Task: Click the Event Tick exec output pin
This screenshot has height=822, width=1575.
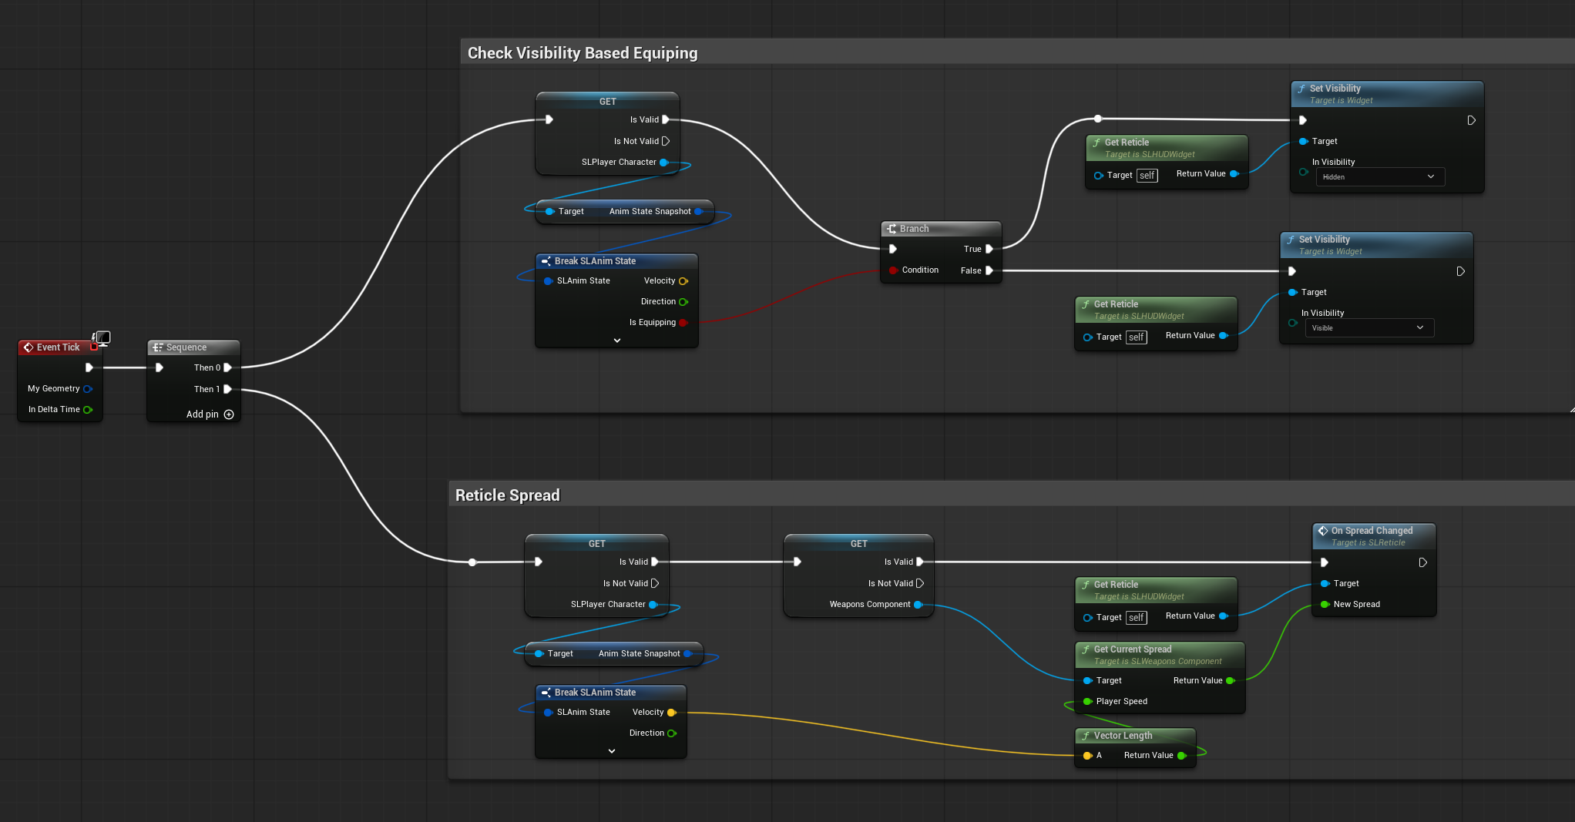Action: pyautogui.click(x=89, y=367)
